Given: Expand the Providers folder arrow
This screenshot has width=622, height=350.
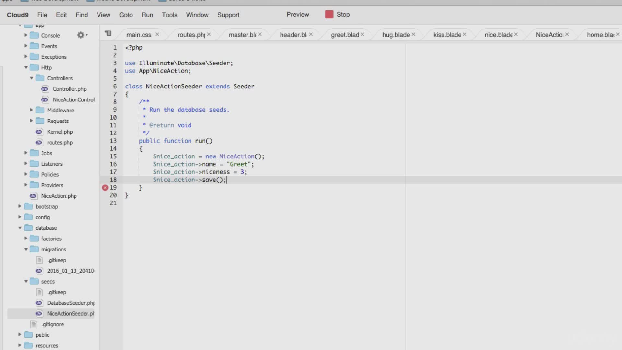Looking at the screenshot, I should pyautogui.click(x=26, y=185).
